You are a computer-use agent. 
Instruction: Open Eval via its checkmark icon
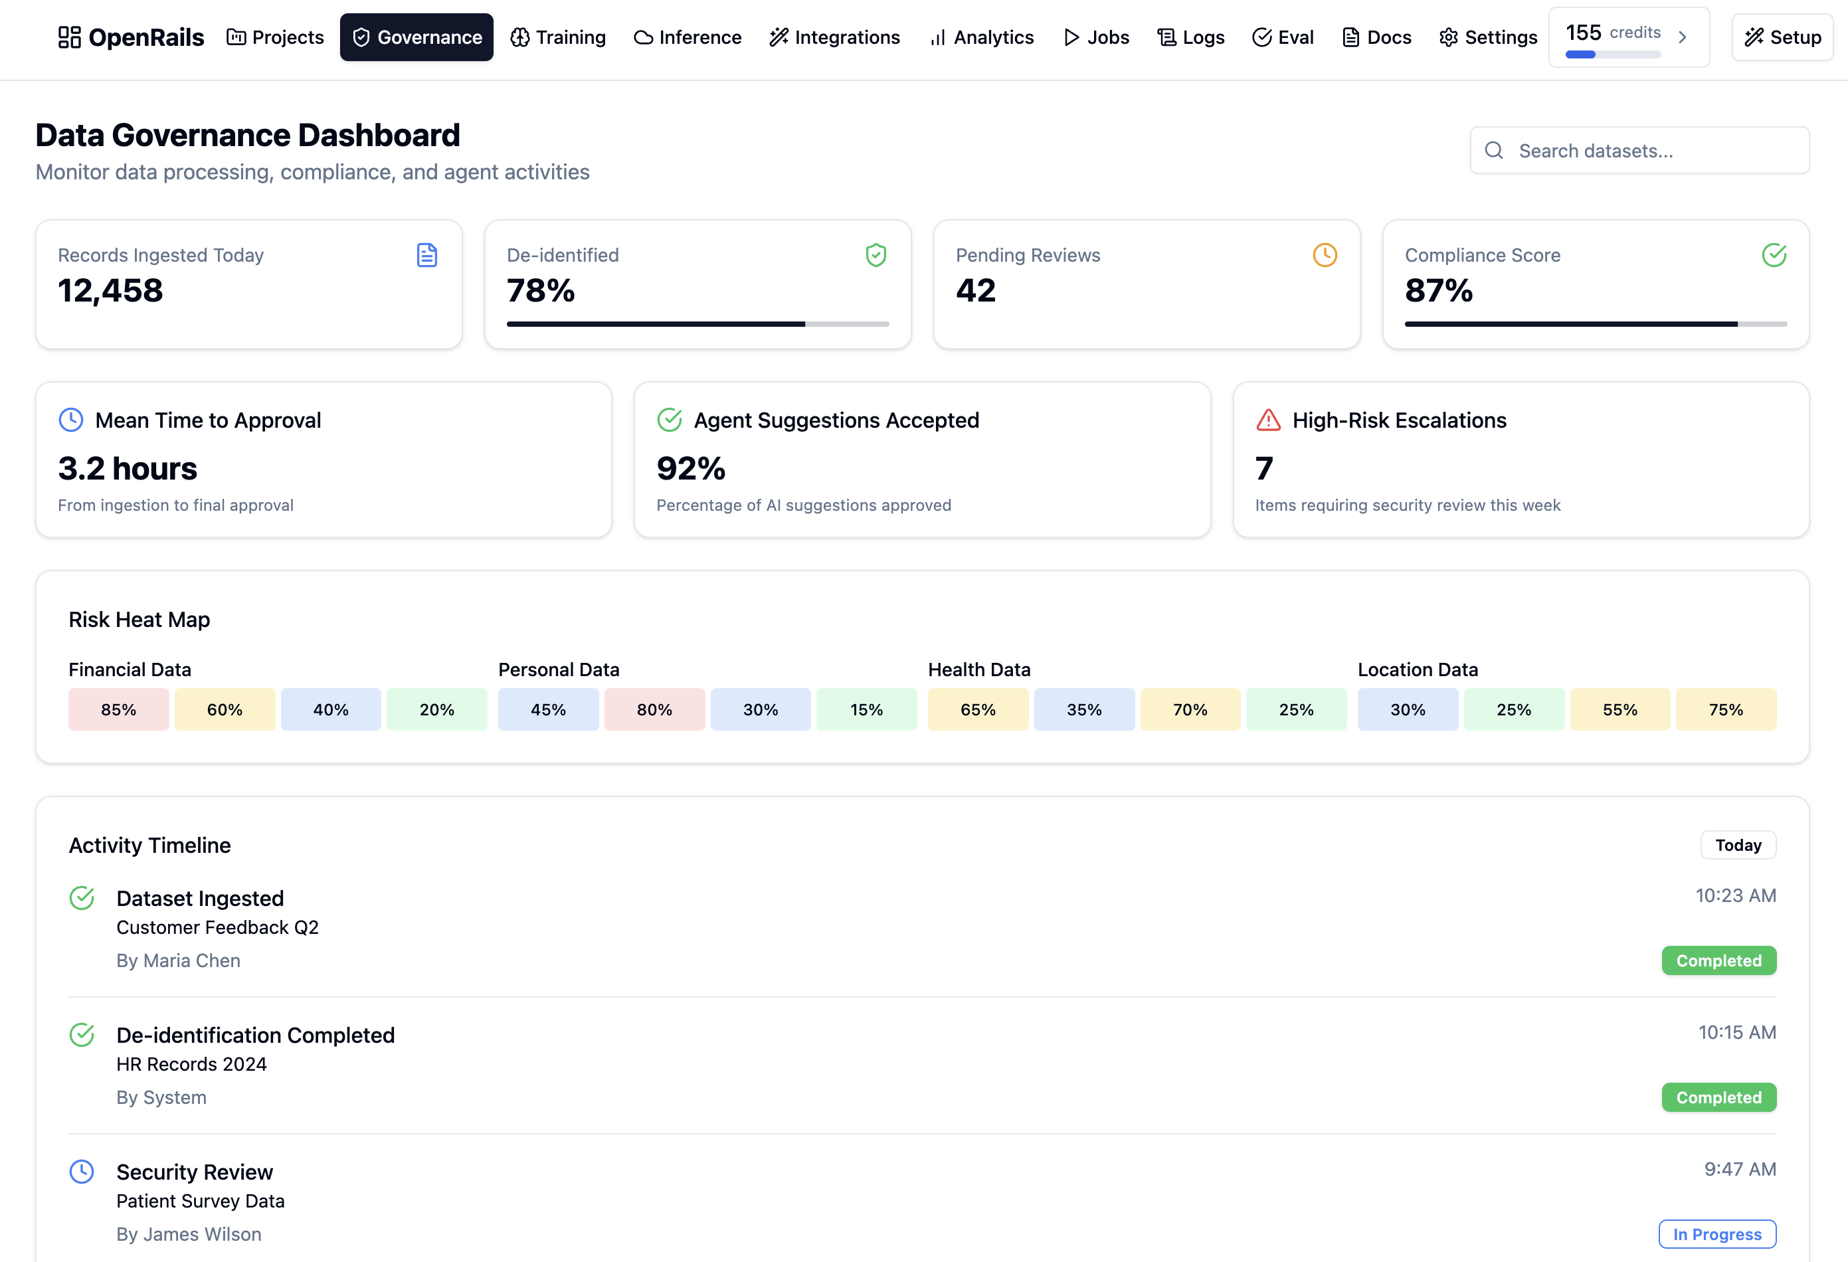click(1261, 37)
